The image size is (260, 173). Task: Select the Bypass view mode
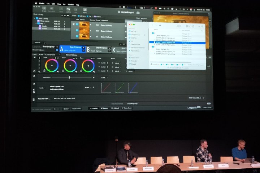click(x=105, y=108)
